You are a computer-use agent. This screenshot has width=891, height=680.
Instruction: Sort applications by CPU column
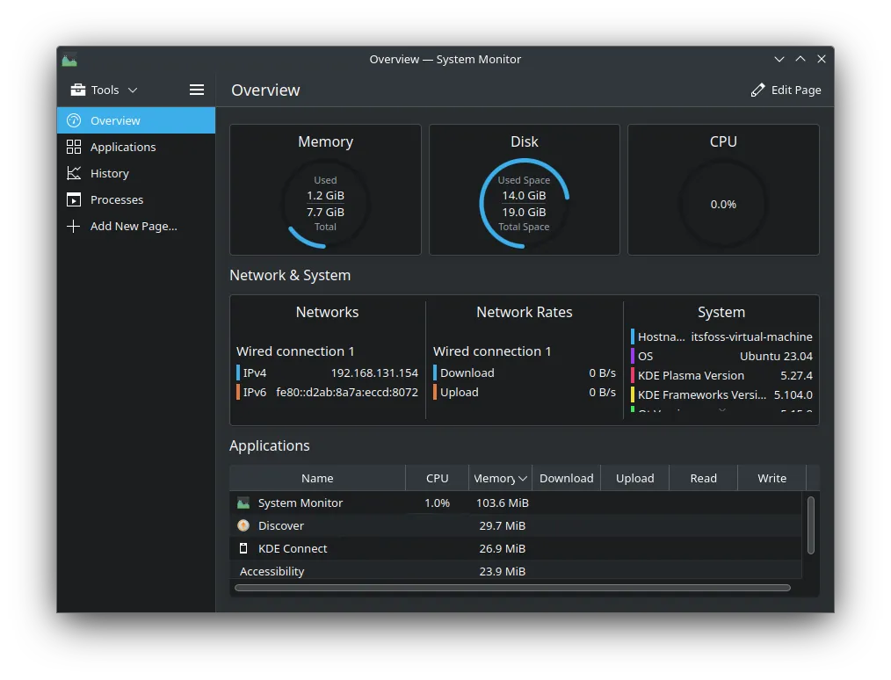click(x=437, y=478)
